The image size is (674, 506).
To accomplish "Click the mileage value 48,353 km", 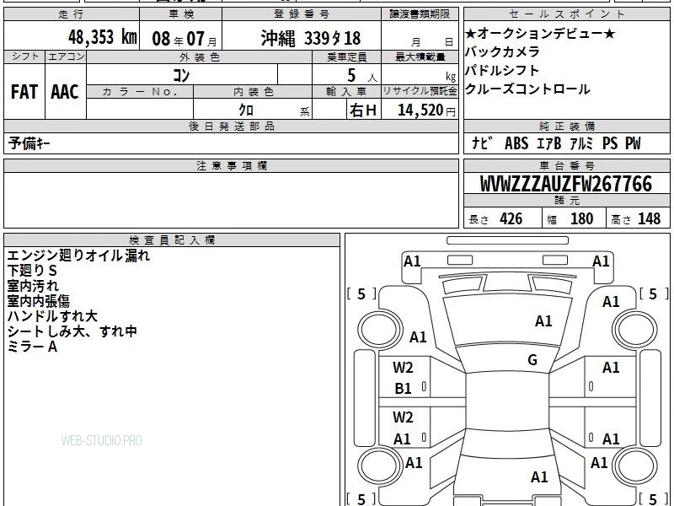I will pos(103,37).
